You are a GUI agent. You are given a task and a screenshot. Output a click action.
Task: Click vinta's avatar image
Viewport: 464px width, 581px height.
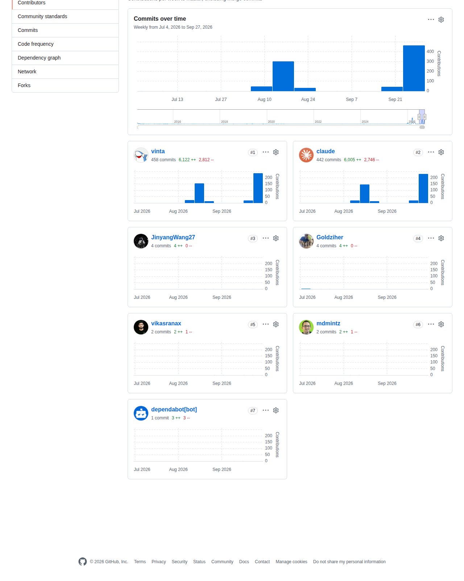tap(141, 155)
